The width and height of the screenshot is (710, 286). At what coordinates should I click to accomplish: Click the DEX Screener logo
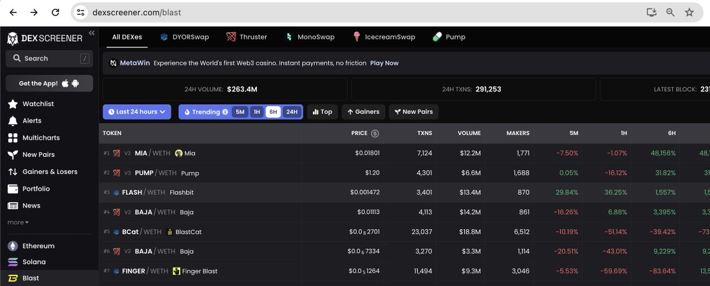[x=44, y=38]
